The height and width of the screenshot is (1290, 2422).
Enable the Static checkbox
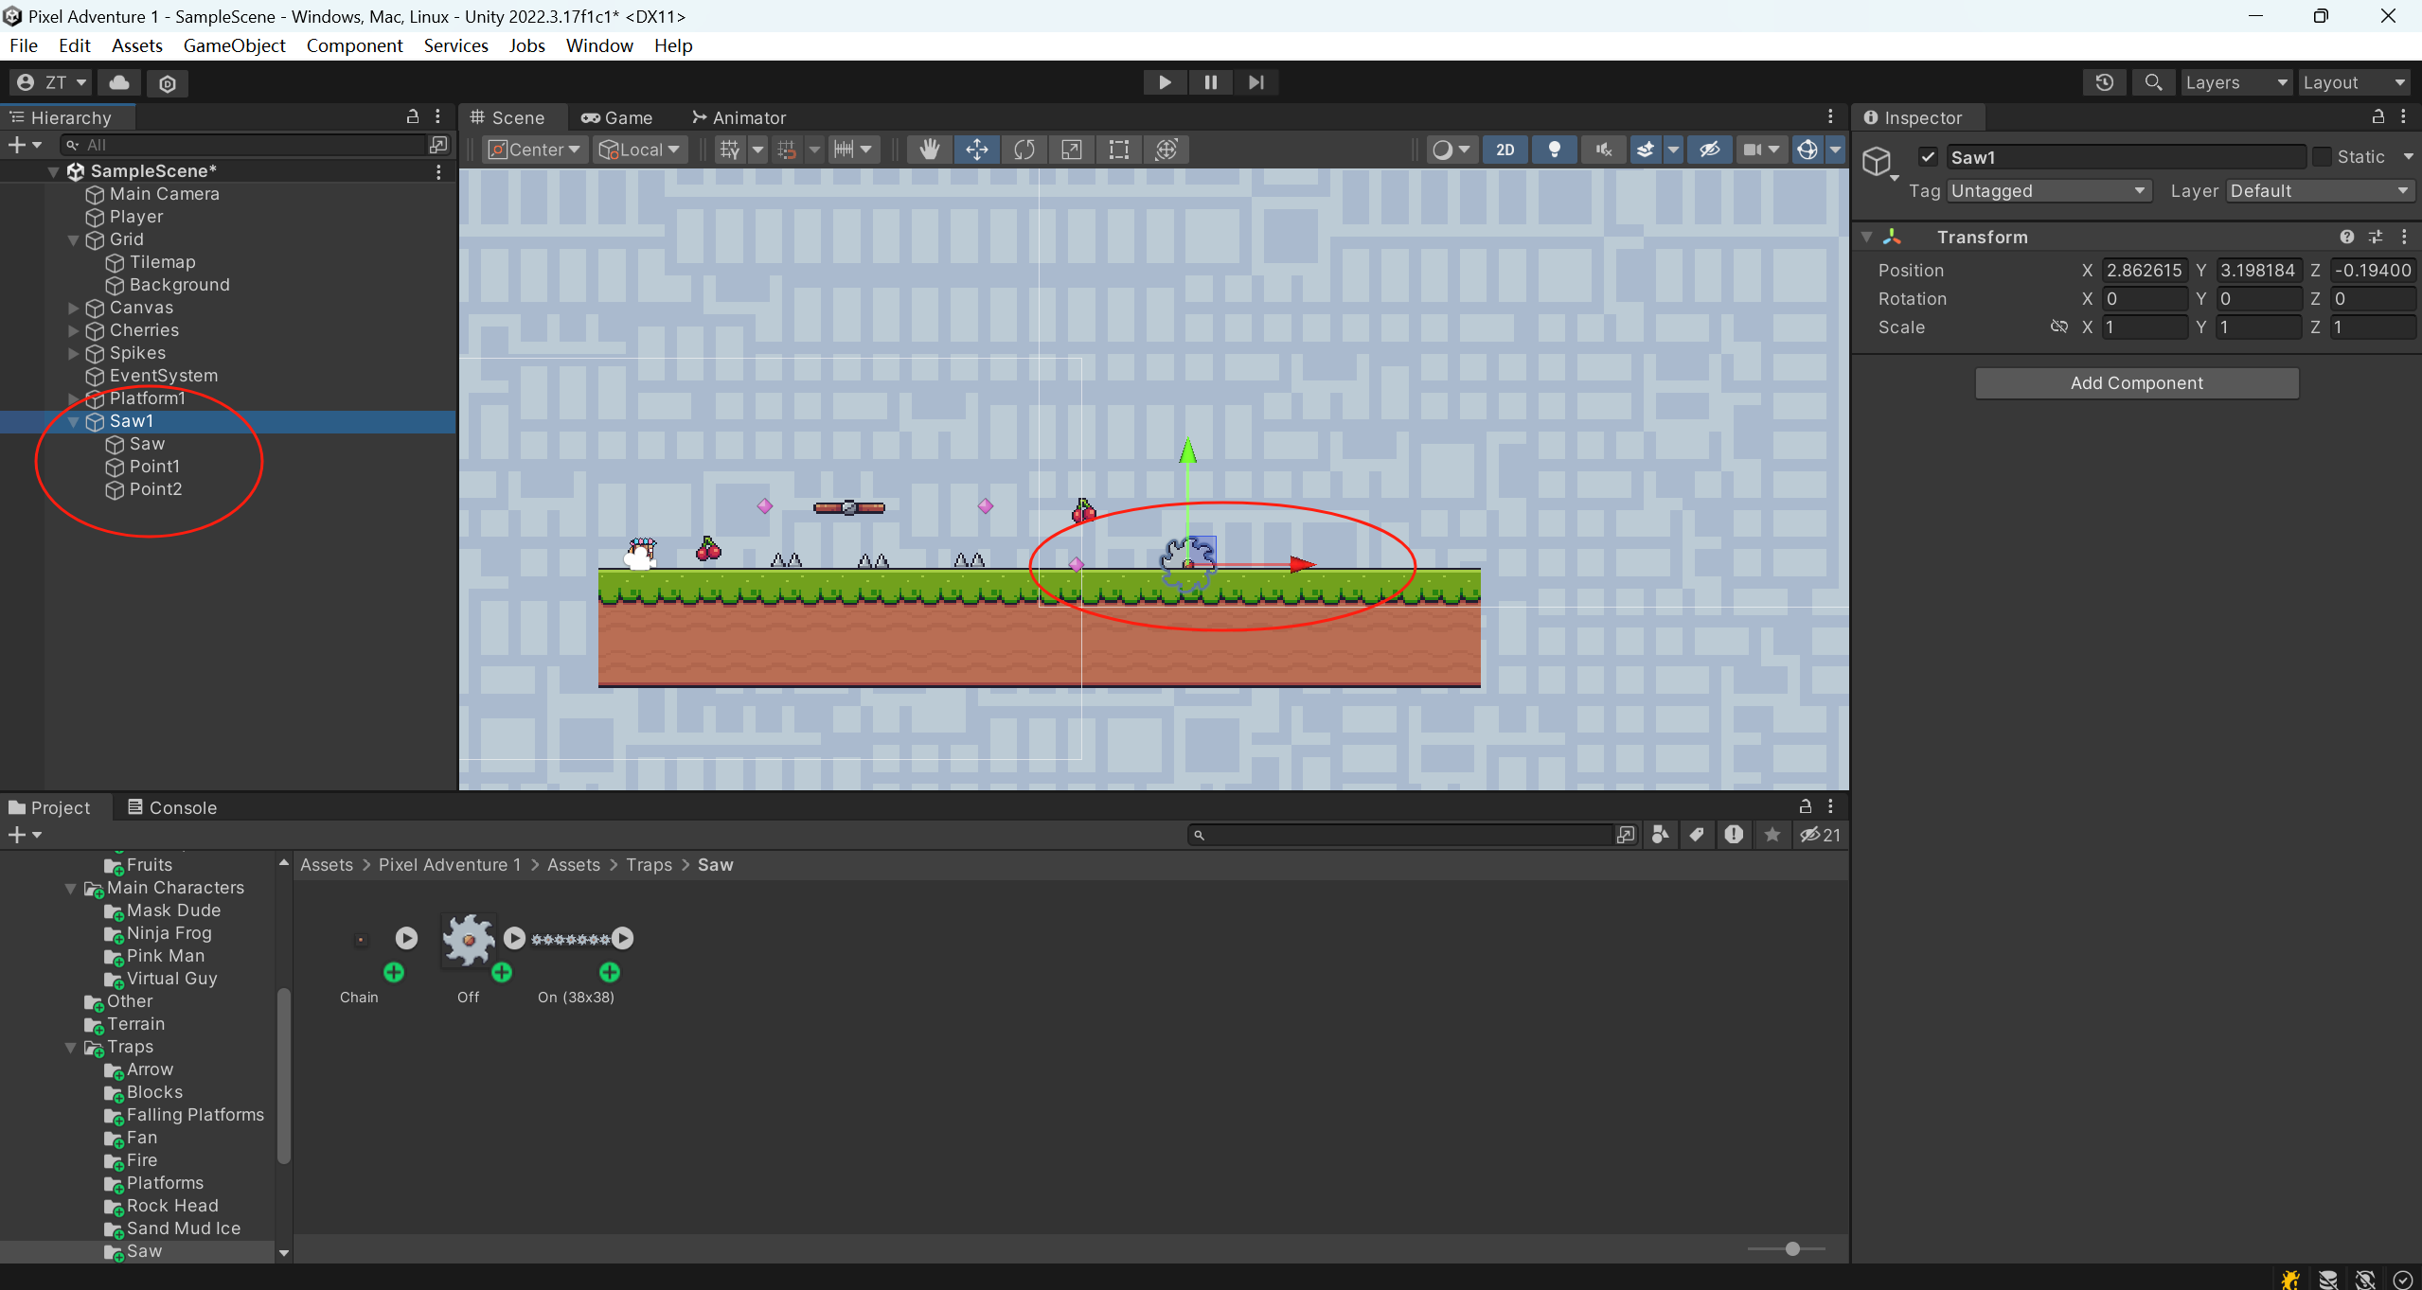[x=2322, y=157]
